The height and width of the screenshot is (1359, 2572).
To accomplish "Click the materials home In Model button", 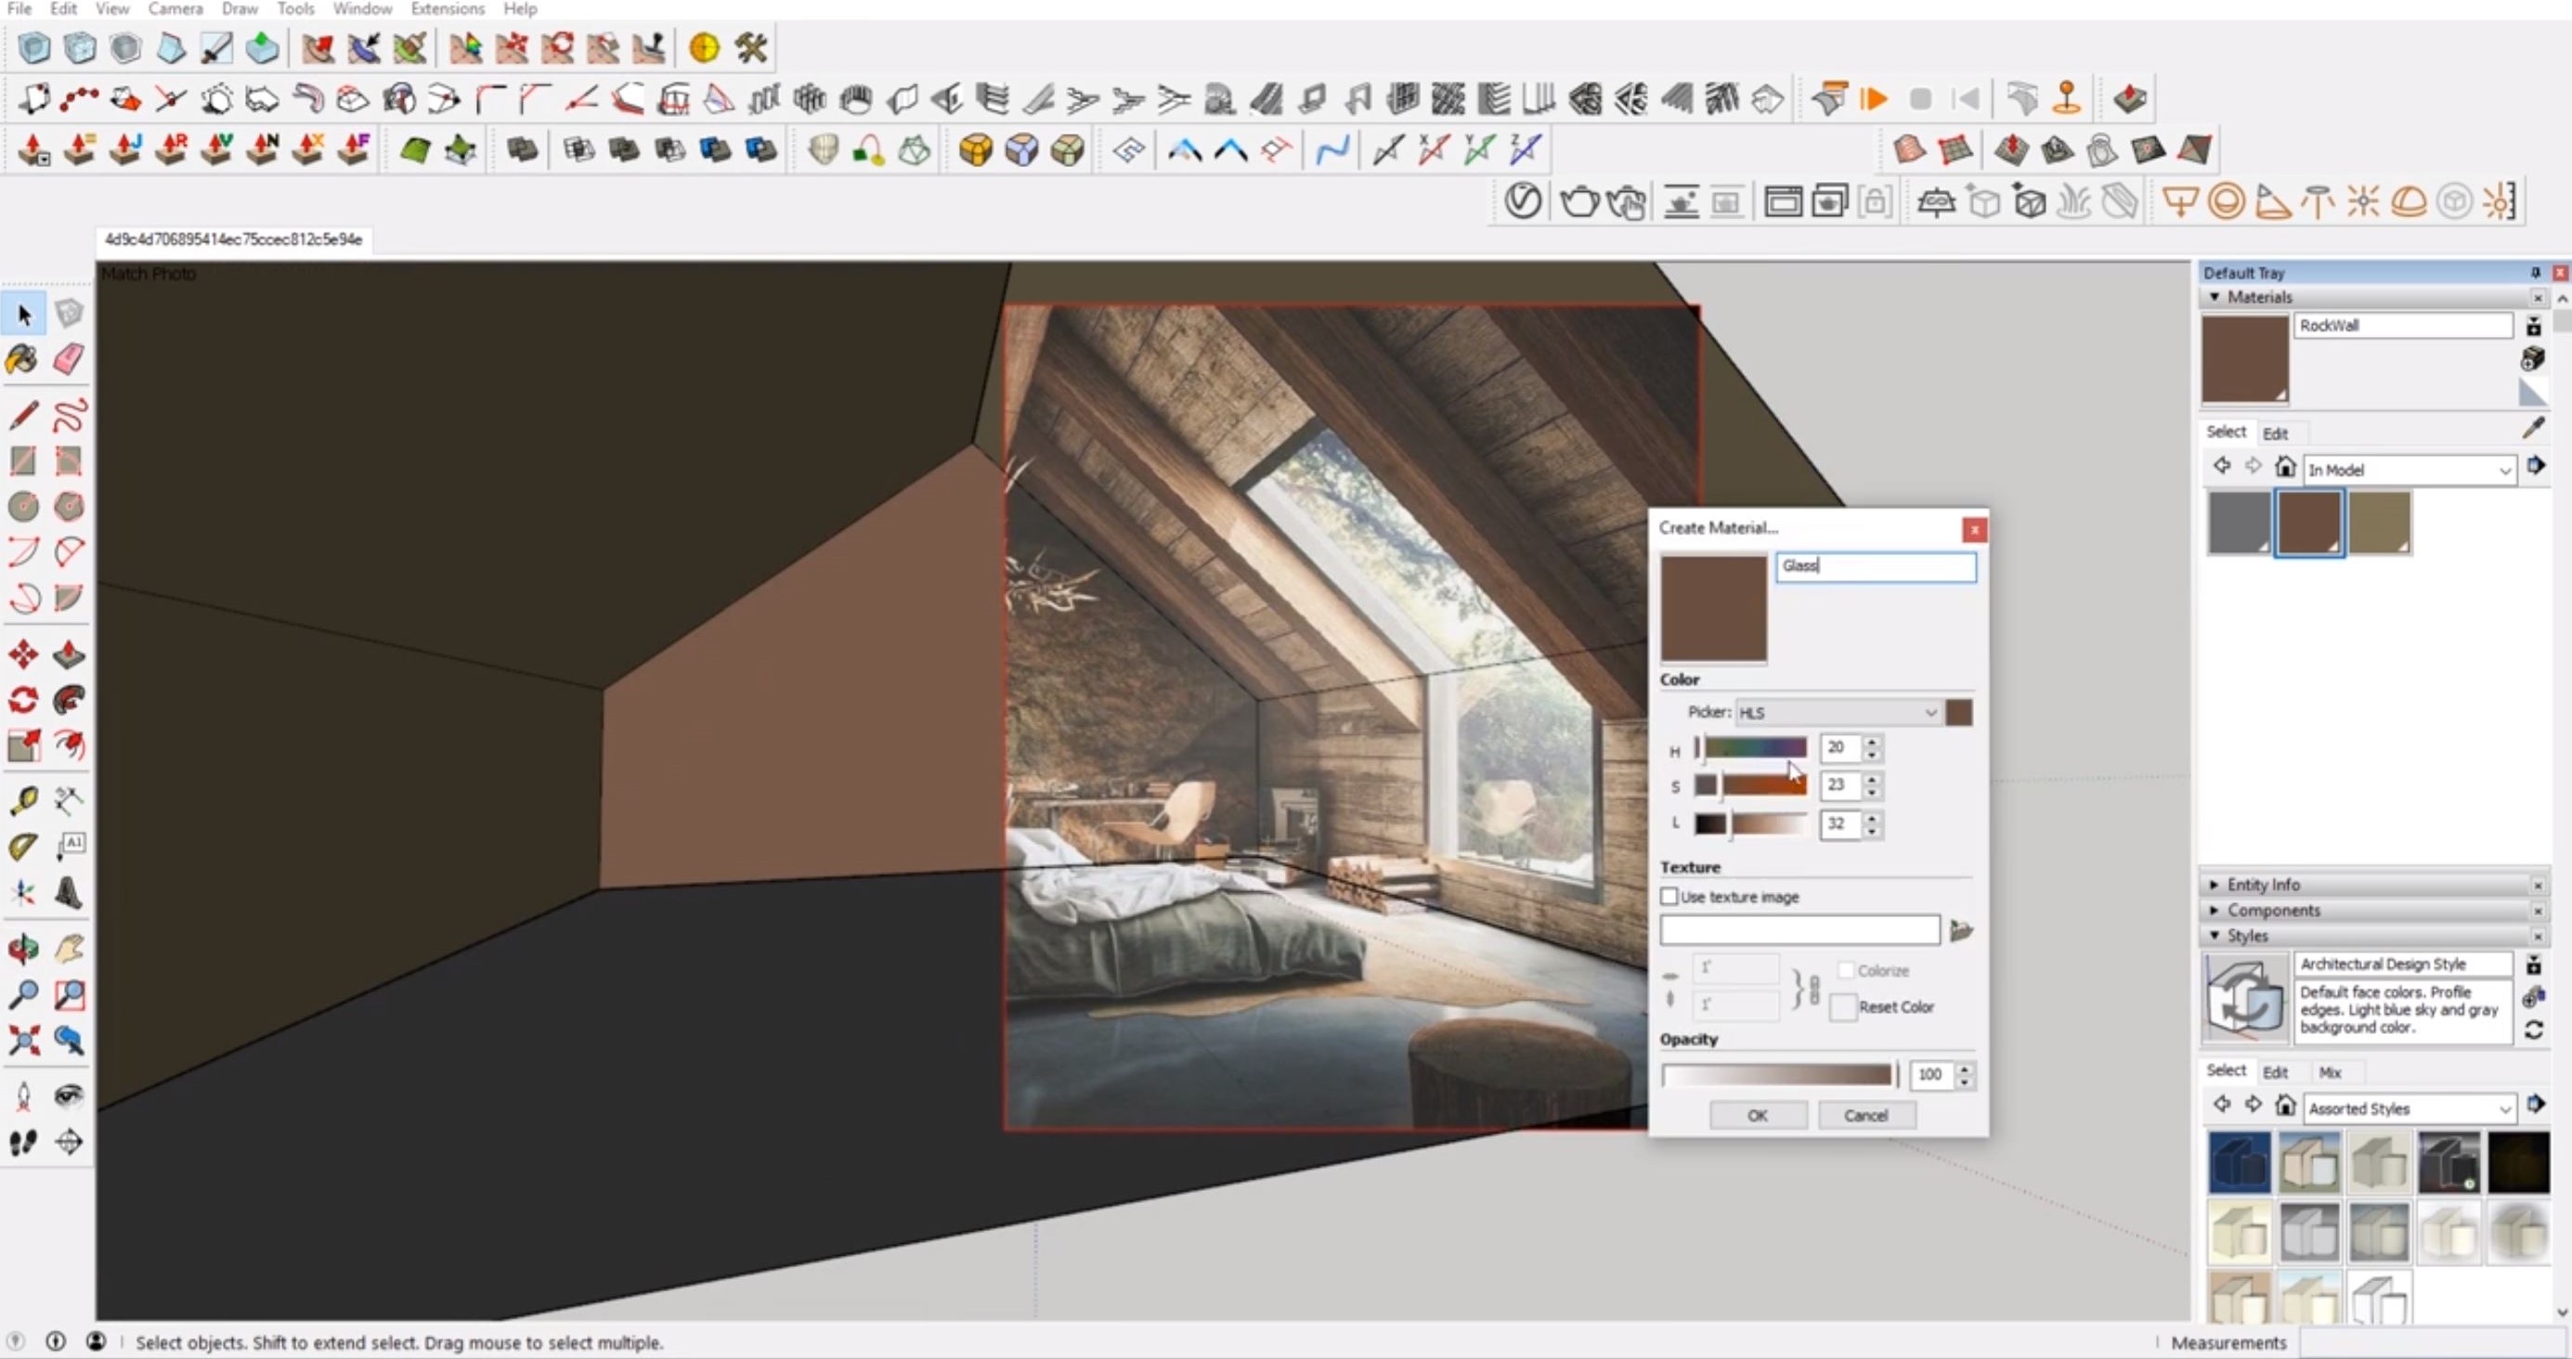I will click(2284, 466).
